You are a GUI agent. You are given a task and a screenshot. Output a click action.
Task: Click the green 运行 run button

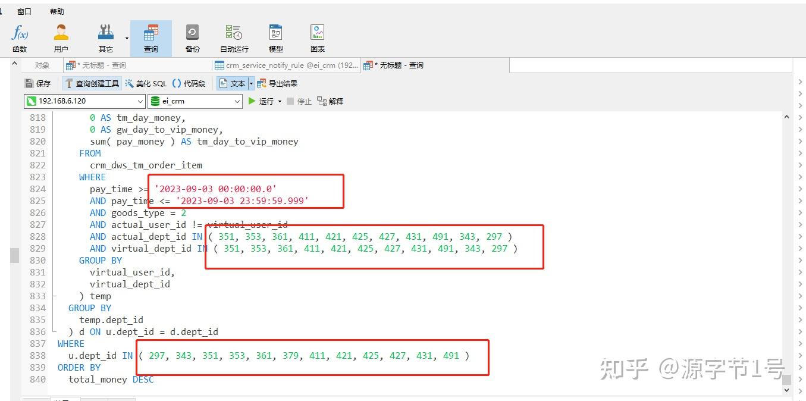(261, 101)
